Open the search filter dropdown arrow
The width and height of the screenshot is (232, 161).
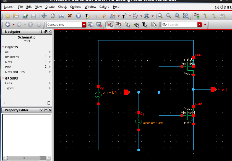tap(200, 25)
